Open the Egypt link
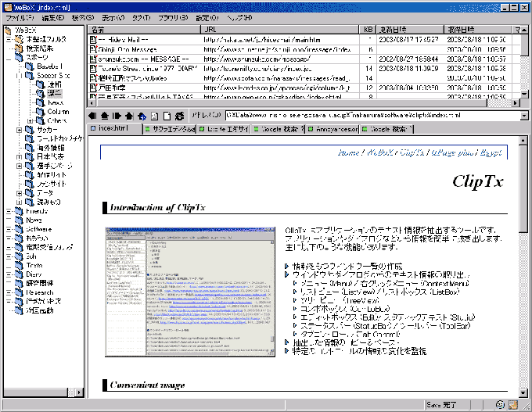 tap(491, 152)
